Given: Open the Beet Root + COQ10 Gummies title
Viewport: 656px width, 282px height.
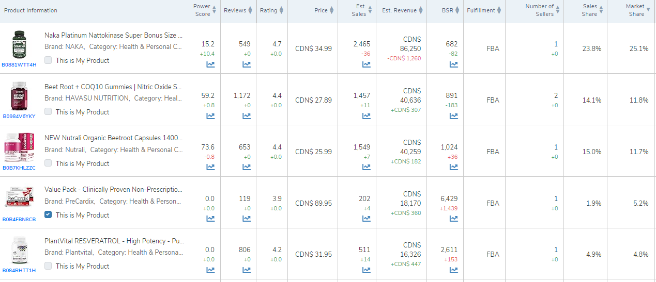Looking at the screenshot, I should click(x=113, y=87).
